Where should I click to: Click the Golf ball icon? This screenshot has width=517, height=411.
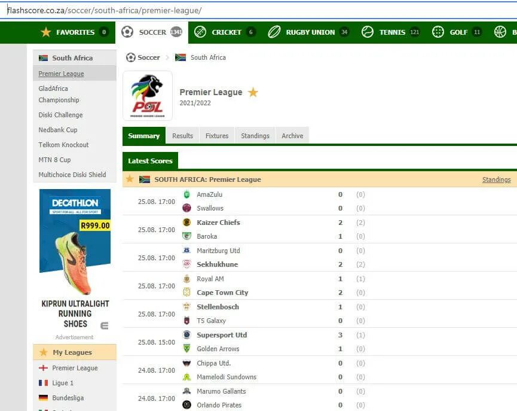tap(438, 32)
